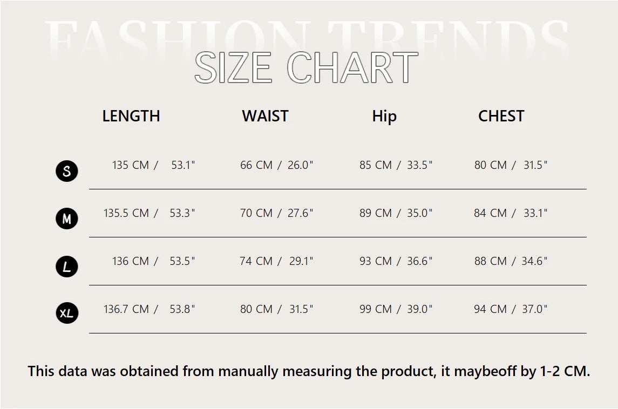Click the 84 CM / 33.1" chest value
Viewport: 618px width, 409px height.
coord(511,213)
